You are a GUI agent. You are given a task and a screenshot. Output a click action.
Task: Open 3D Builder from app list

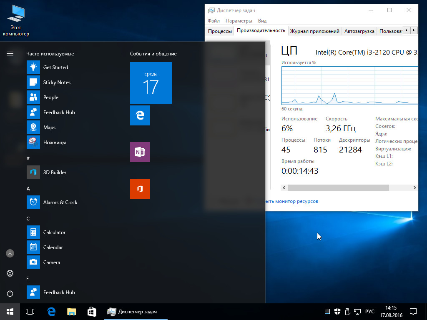55,172
